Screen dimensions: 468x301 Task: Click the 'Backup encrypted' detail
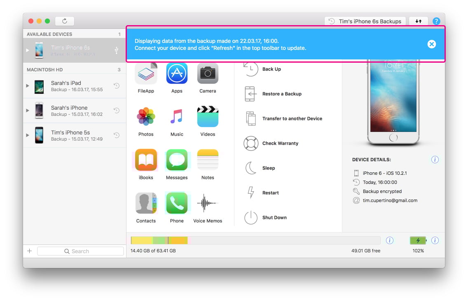pos(382,191)
